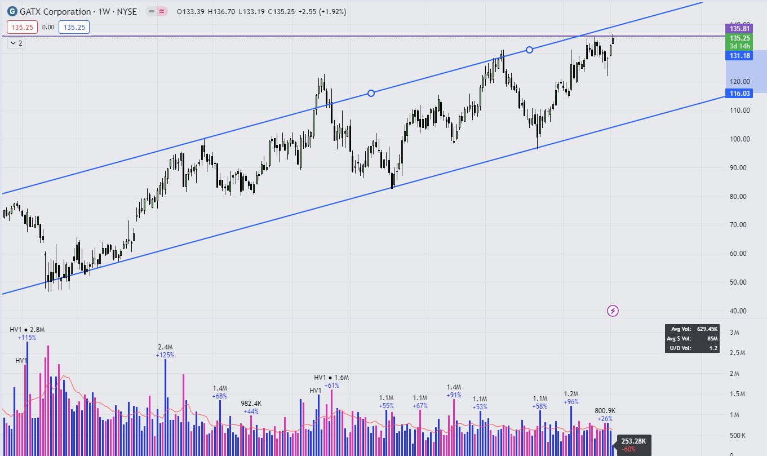The image size is (767, 456).
Task: Select the channel anchor circle on the upper trendline right
Action: 529,50
